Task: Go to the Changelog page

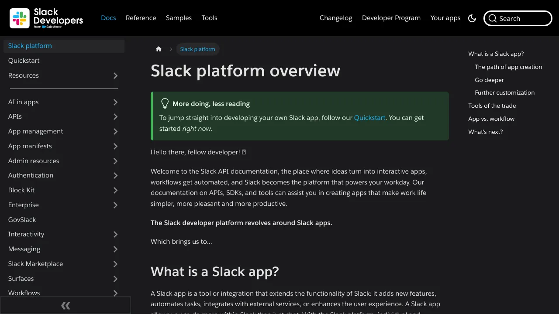Action: coord(336,18)
